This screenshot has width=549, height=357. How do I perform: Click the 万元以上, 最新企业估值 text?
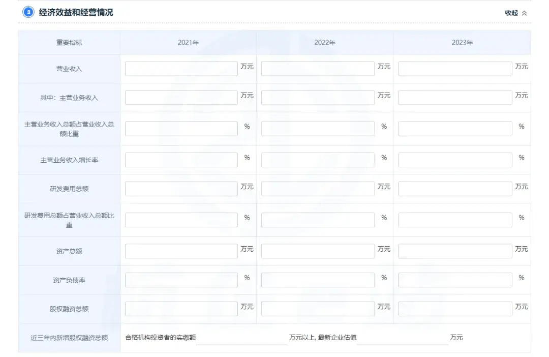coord(323,337)
